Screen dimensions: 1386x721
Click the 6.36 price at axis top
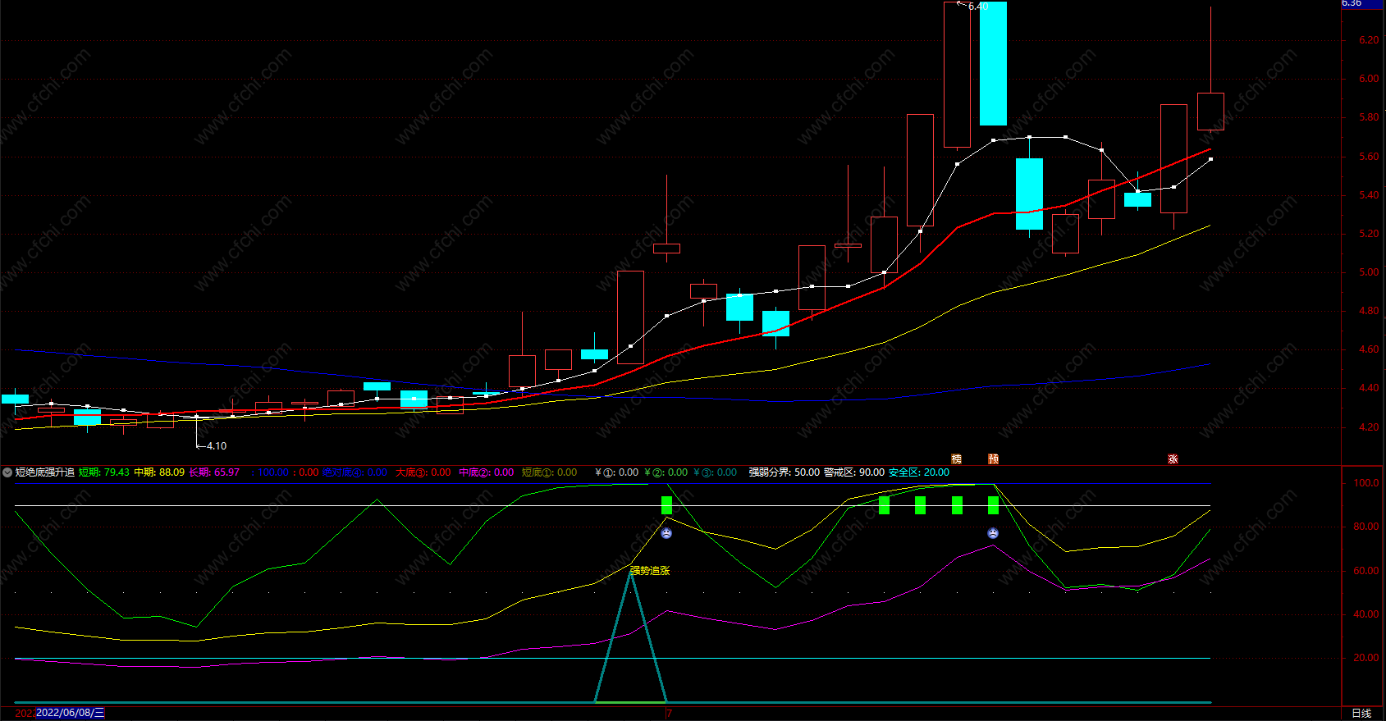(1352, 3)
